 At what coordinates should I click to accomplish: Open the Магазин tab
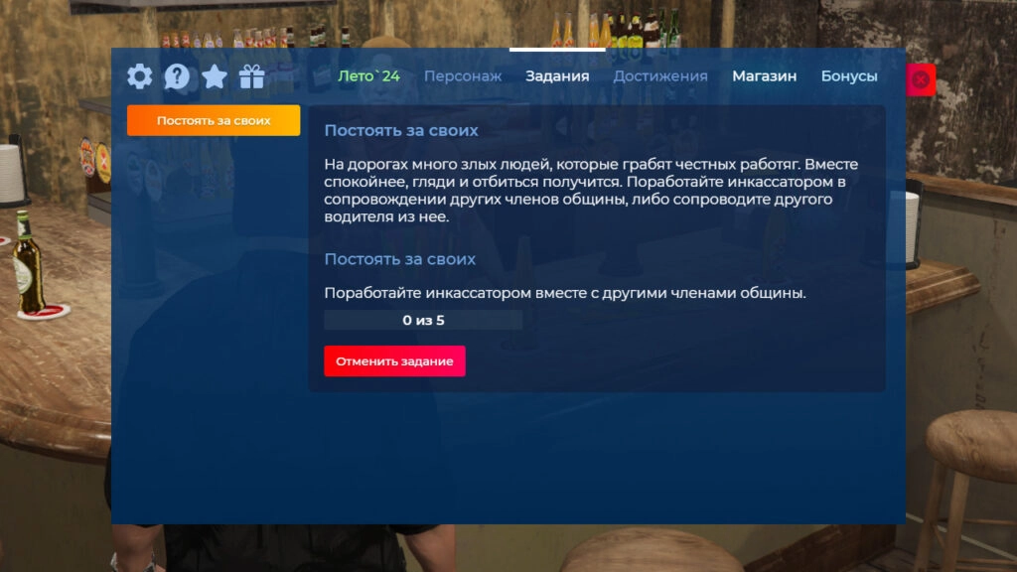point(764,74)
